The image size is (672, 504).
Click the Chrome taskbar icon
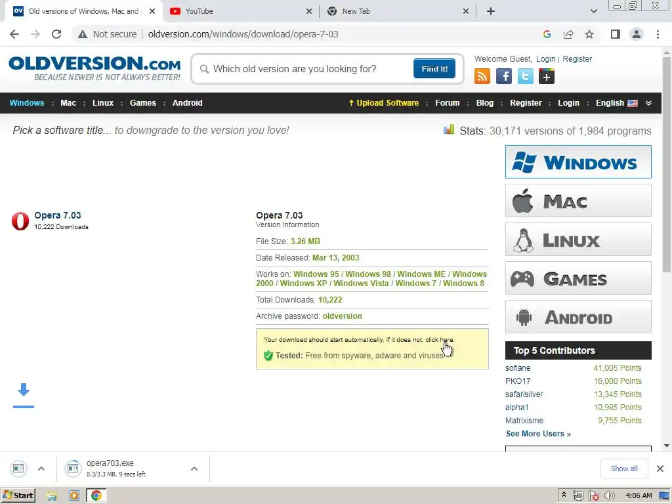point(96,496)
